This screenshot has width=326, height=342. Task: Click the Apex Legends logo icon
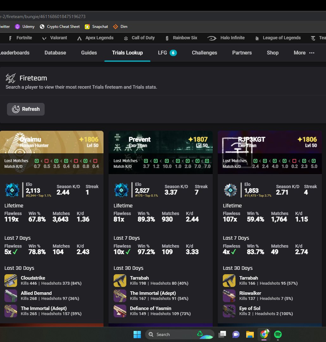pyautogui.click(x=79, y=38)
